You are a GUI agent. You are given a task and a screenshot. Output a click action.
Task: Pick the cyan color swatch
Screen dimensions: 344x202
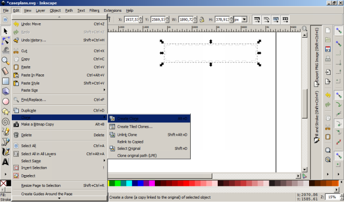click(129, 183)
